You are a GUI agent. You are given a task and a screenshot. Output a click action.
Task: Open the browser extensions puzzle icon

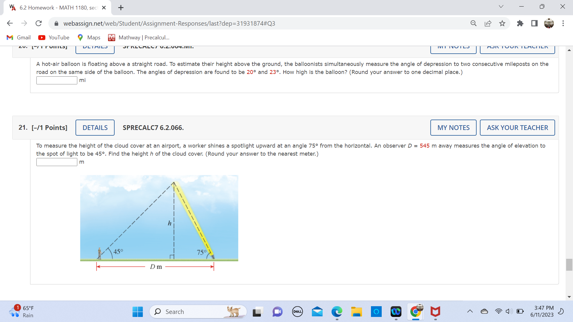(x=520, y=23)
